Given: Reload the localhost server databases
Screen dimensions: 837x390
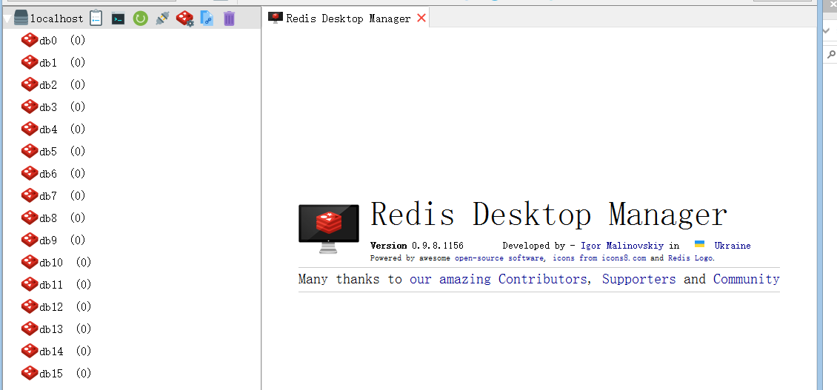Looking at the screenshot, I should [141, 19].
